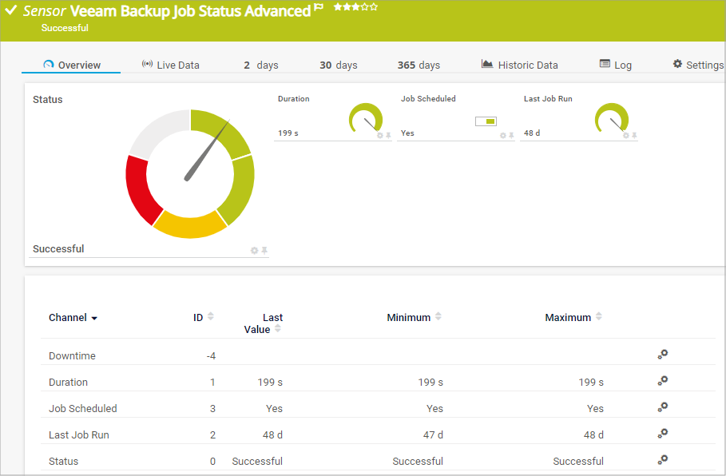The image size is (726, 476).
Task: Click the priority flag icon beside sensor name
Action: (x=319, y=8)
